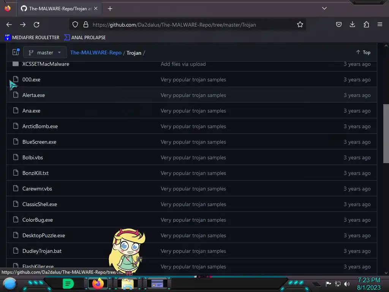The height and width of the screenshot is (292, 389).
Task: Open the file BonziKill.txt
Action: point(35,173)
